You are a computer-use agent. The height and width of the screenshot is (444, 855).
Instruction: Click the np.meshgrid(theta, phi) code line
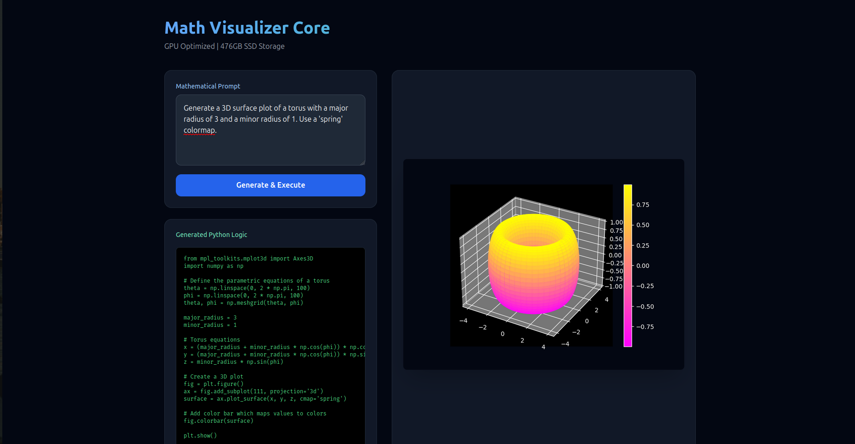coord(244,302)
